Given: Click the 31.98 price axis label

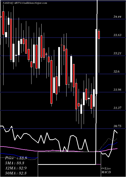Looking at the screenshot, I should pyautogui.click(x=117, y=90).
